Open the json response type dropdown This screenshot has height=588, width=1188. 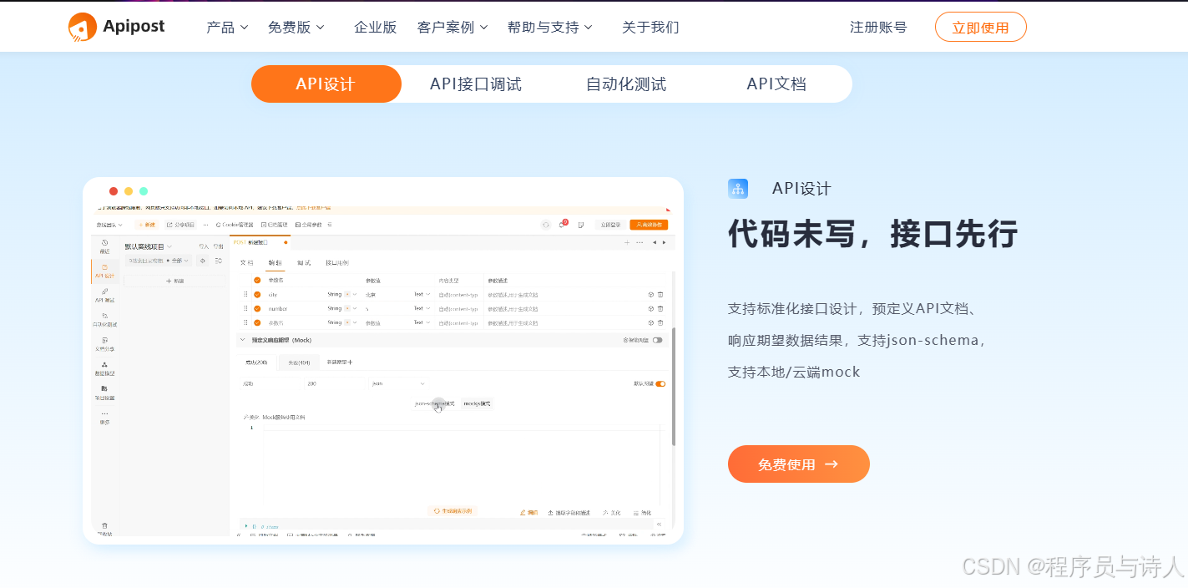tap(399, 383)
